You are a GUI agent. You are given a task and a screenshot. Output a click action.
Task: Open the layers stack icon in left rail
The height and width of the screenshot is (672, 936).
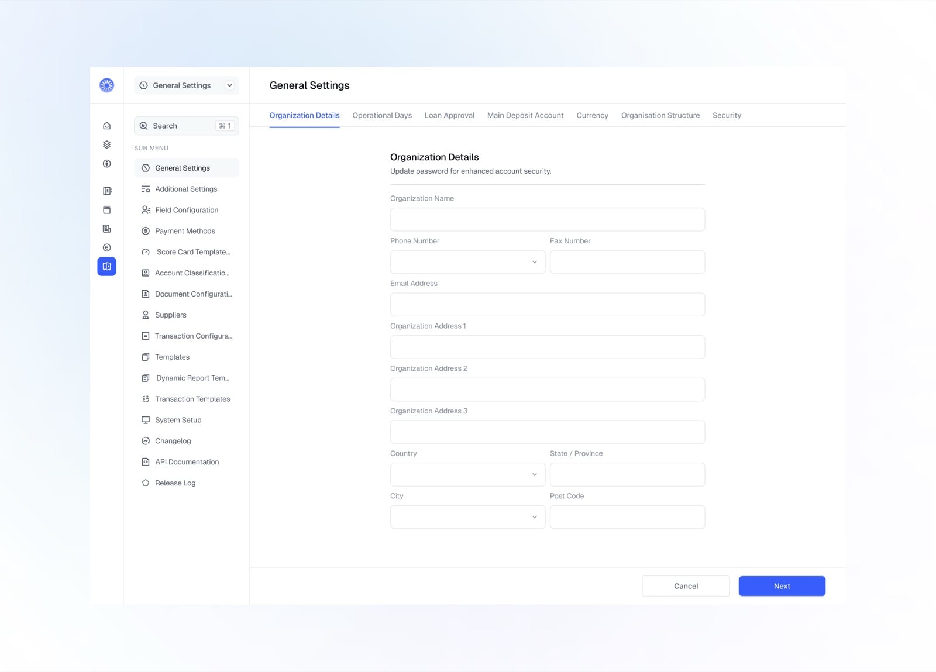[106, 144]
